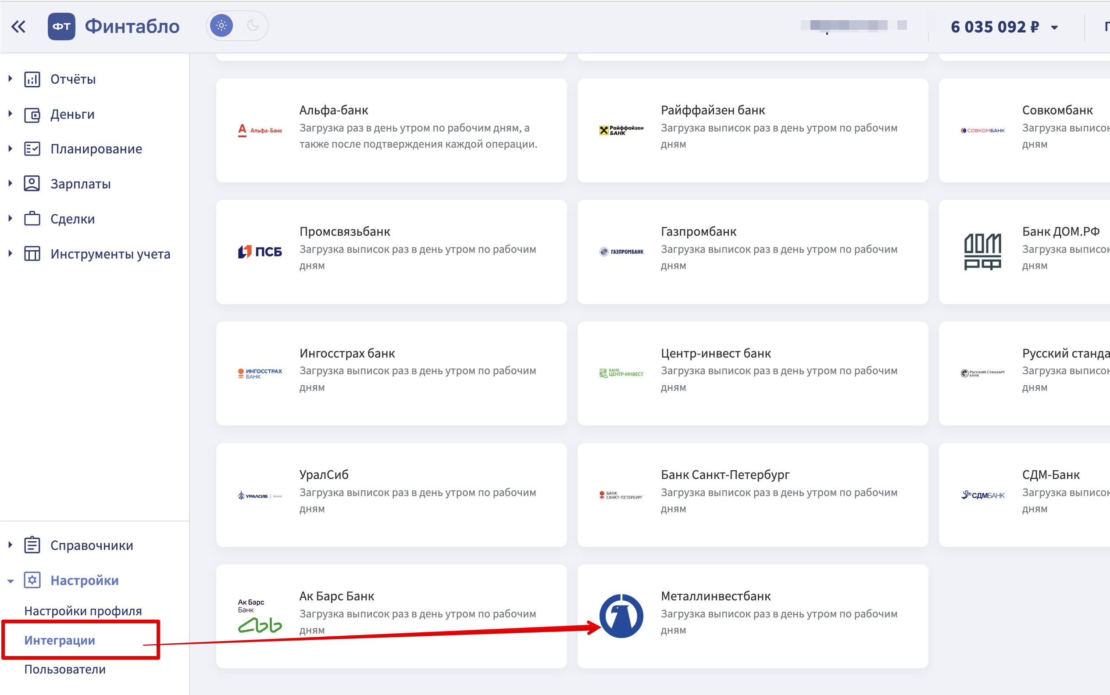Click the Отчёты chart icon
This screenshot has height=695, width=1110.
pos(32,79)
